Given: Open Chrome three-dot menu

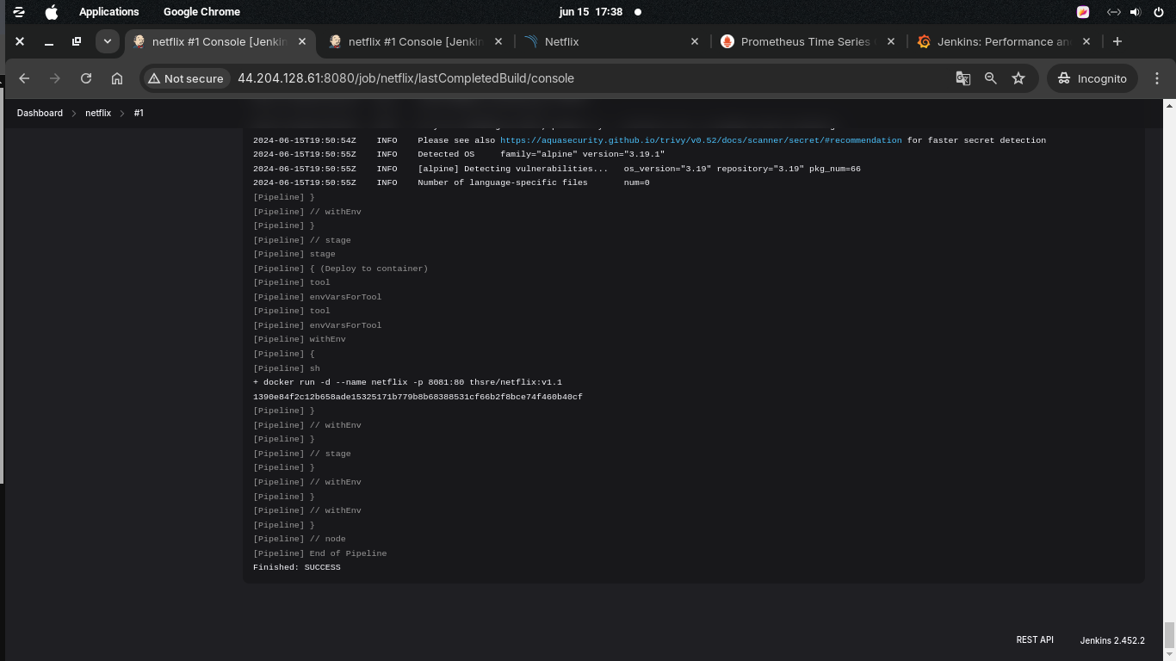Looking at the screenshot, I should pyautogui.click(x=1157, y=78).
